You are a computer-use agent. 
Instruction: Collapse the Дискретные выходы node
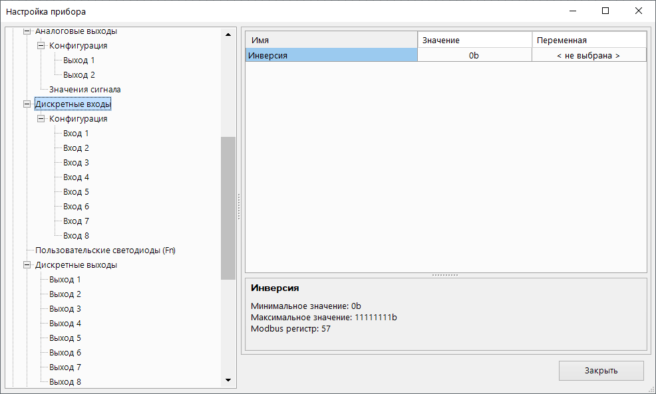pyautogui.click(x=27, y=265)
